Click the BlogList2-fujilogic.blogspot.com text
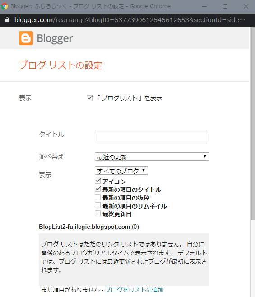This screenshot has height=297, width=255. 84,227
